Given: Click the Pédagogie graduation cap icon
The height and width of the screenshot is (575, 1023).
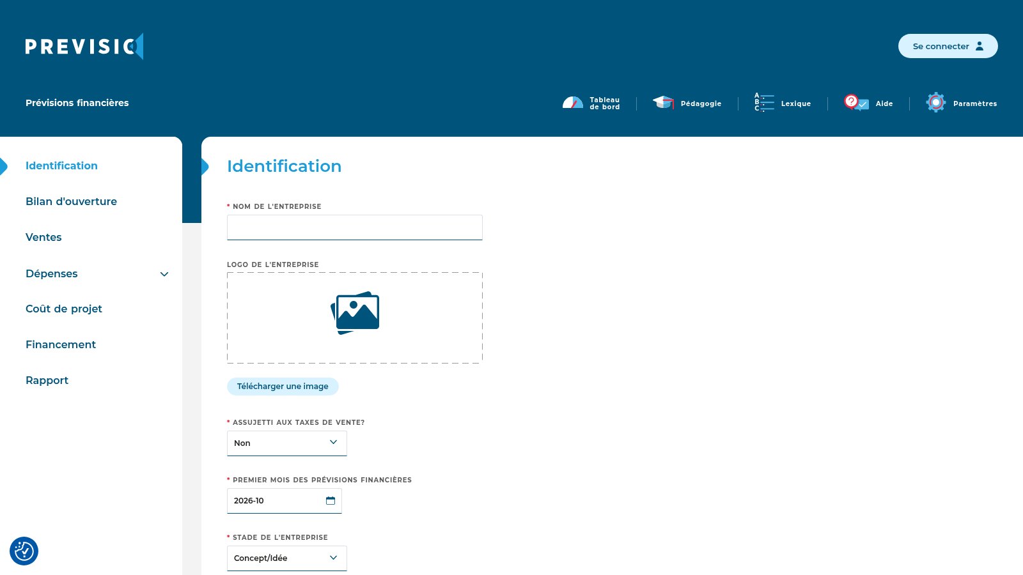Looking at the screenshot, I should click(664, 102).
